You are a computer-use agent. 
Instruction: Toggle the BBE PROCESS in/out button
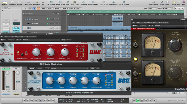[x=22, y=55]
